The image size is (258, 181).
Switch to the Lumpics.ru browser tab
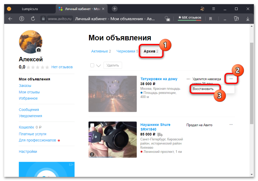[x=30, y=9]
